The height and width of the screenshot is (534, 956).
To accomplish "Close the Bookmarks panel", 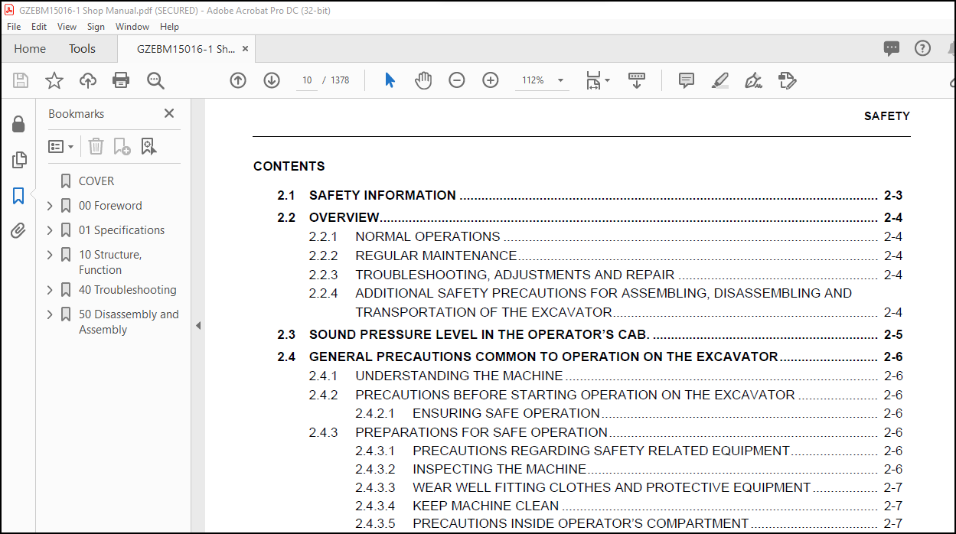I will pos(169,113).
